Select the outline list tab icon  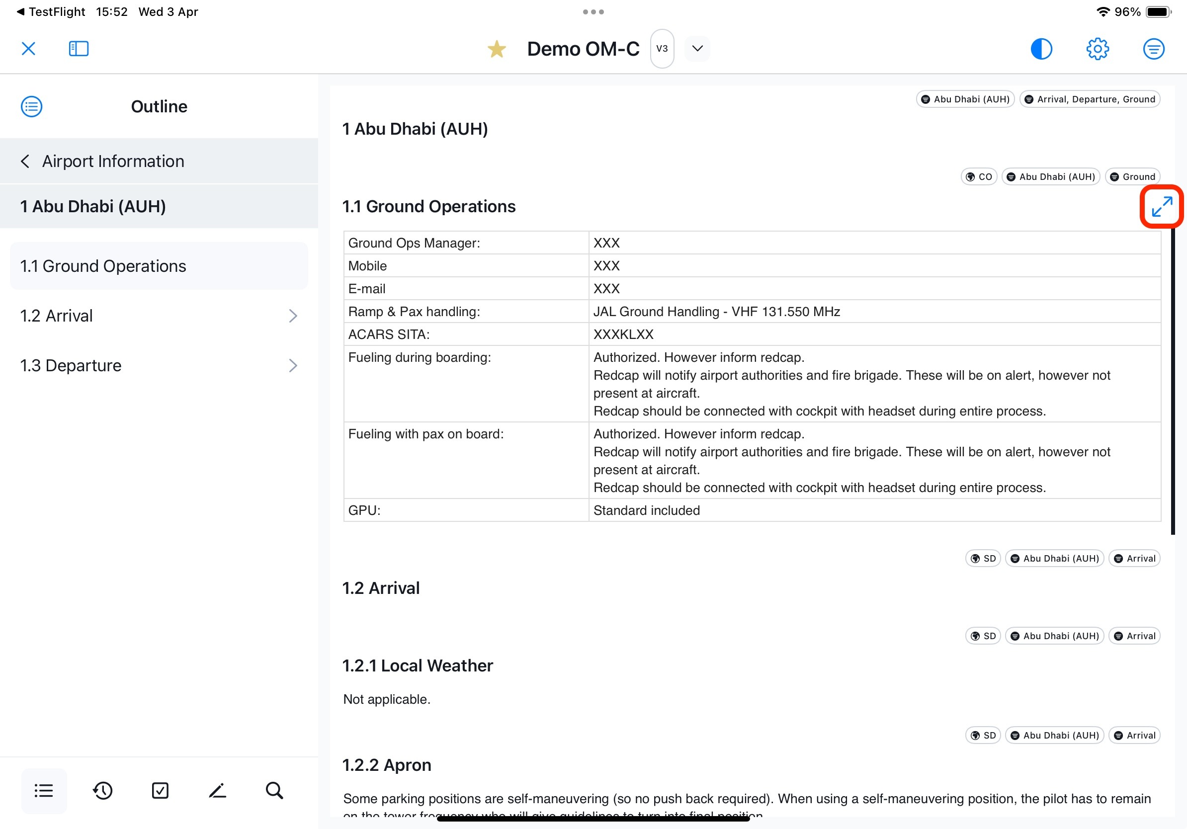click(x=43, y=790)
